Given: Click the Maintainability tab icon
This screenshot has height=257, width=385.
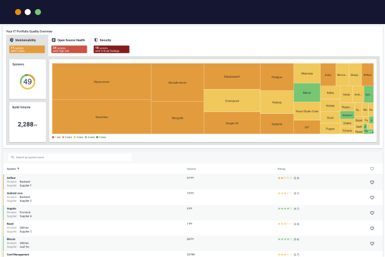Looking at the screenshot, I should [11, 40].
